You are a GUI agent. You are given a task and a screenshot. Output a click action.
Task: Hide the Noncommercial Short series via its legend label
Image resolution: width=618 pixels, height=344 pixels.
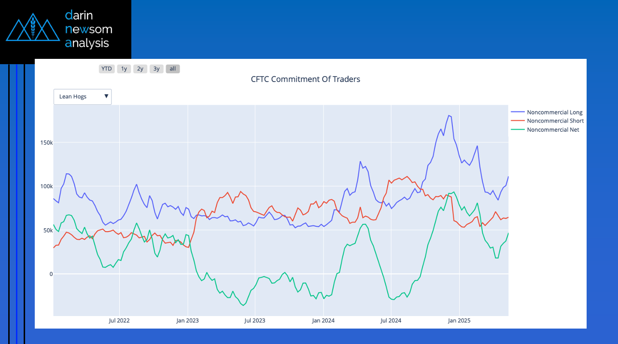[x=555, y=121]
